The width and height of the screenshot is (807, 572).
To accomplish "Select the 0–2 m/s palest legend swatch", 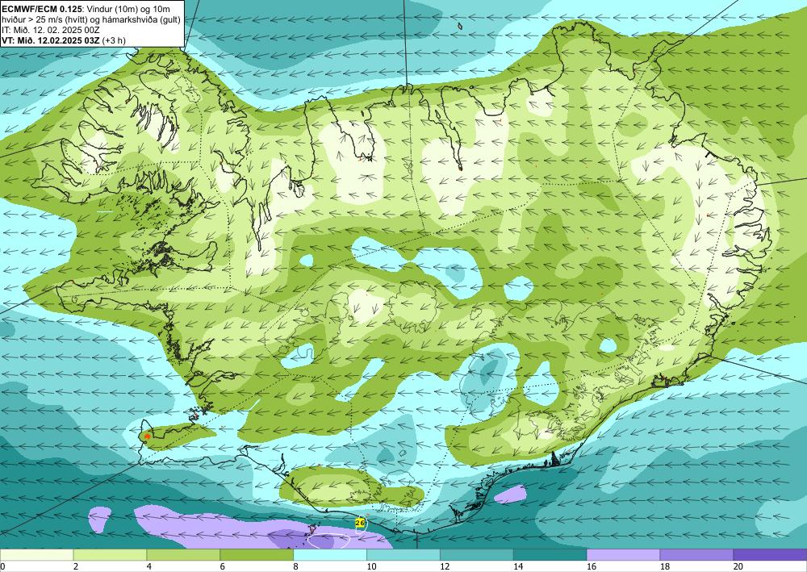I will tap(36, 555).
